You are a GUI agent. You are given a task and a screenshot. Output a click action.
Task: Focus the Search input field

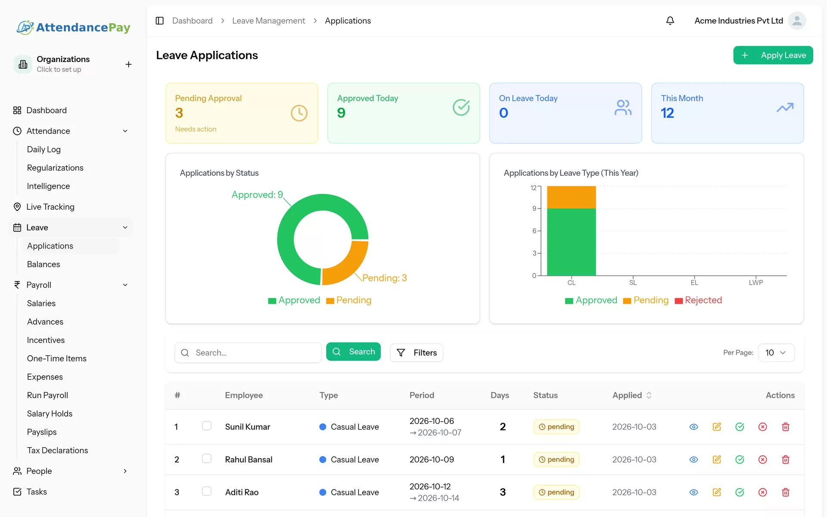(248, 352)
